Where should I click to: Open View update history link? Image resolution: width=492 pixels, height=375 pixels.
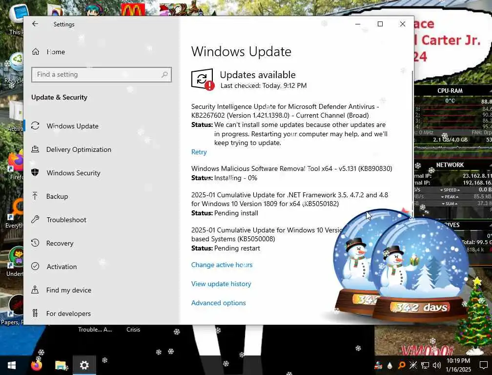click(221, 284)
